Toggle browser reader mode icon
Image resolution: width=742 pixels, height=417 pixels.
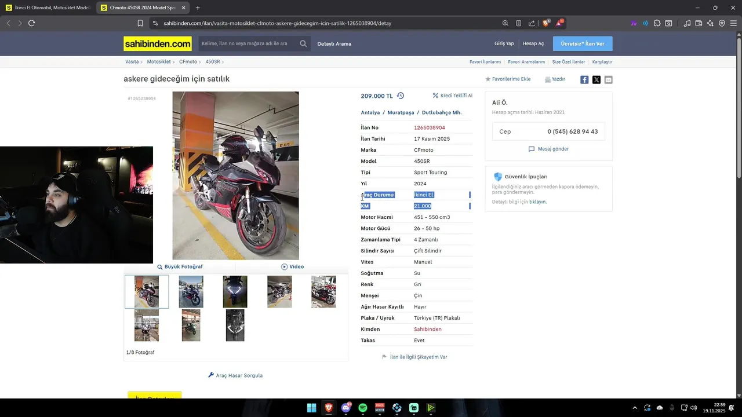tap(518, 23)
